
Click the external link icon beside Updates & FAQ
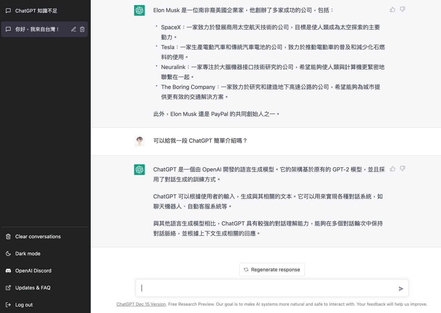click(x=8, y=287)
